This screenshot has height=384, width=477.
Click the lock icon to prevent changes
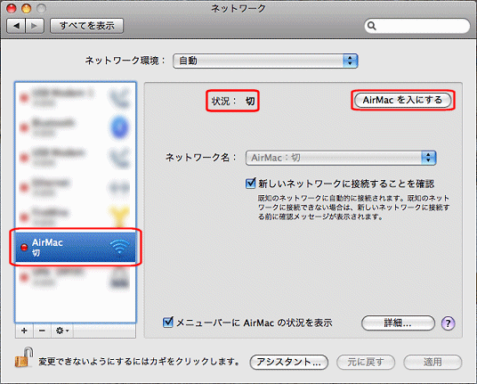[x=24, y=357]
